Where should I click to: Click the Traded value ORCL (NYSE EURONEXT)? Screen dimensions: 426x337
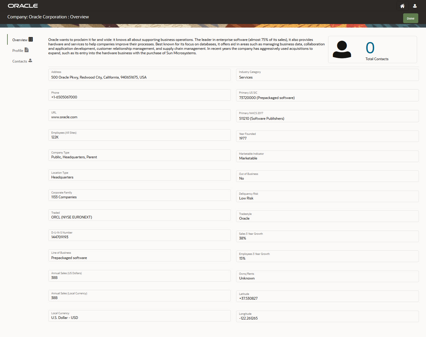click(71, 217)
